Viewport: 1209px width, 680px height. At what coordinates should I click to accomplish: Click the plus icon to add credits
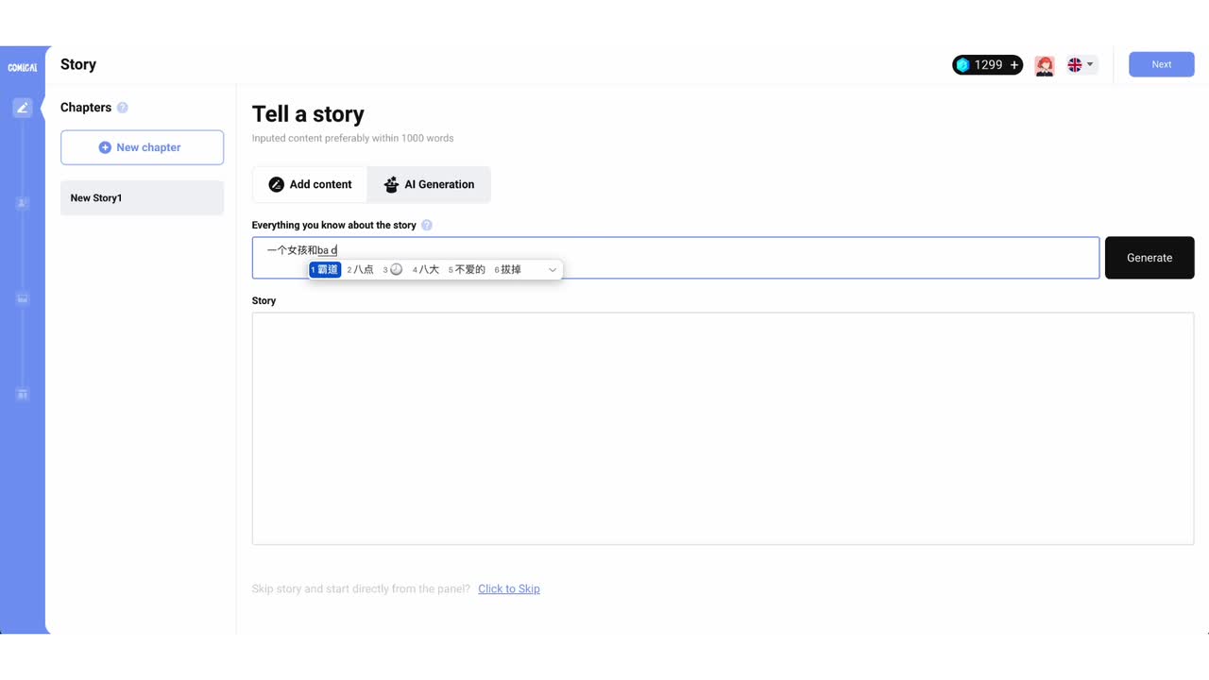(1014, 65)
